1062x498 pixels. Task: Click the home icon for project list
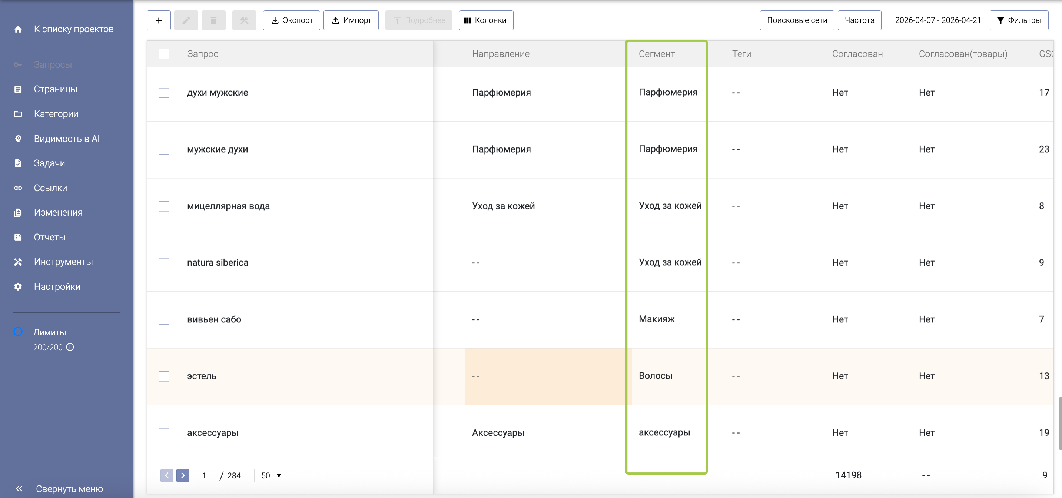tap(18, 29)
